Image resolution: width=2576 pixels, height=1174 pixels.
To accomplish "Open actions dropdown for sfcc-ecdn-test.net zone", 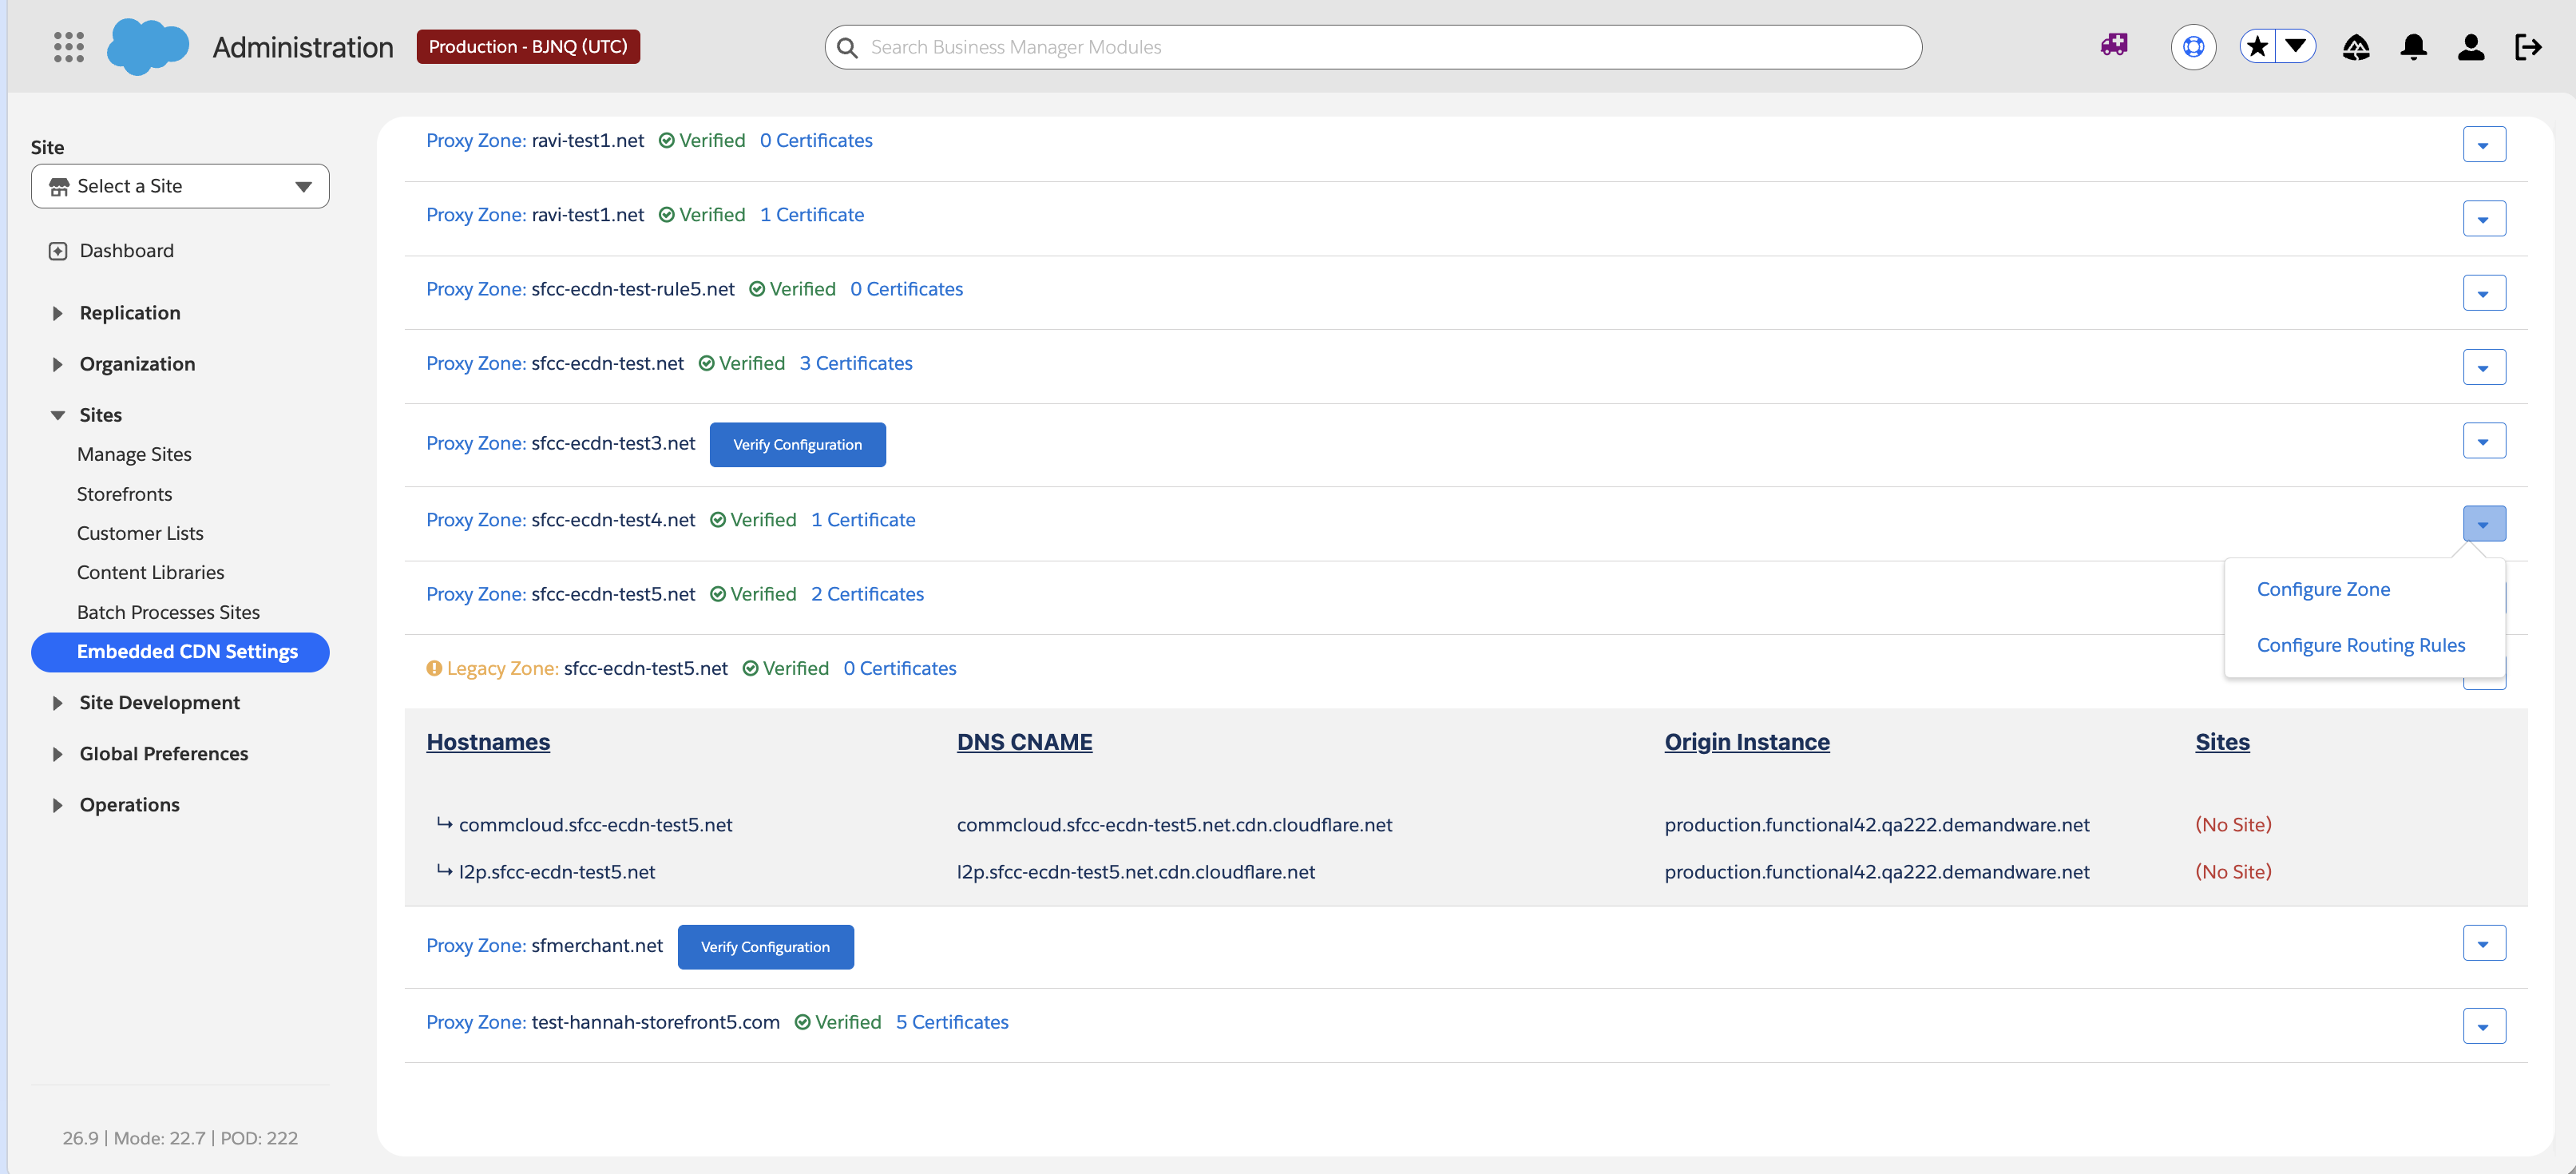I will tap(2484, 367).
